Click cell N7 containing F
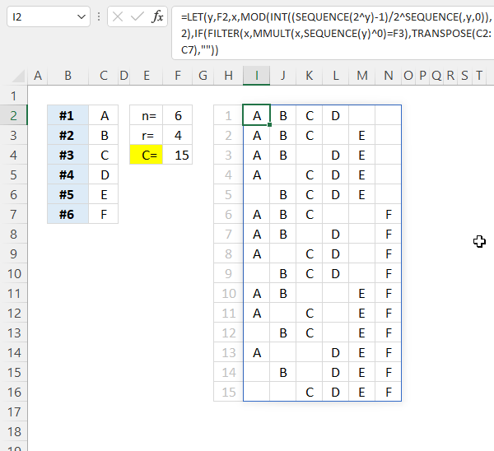 [388, 215]
